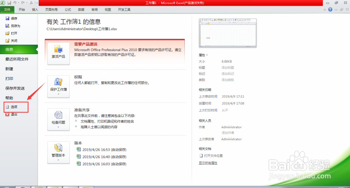Click Save in the backstage menu
The width and height of the screenshot is (350, 188).
click(11, 18)
